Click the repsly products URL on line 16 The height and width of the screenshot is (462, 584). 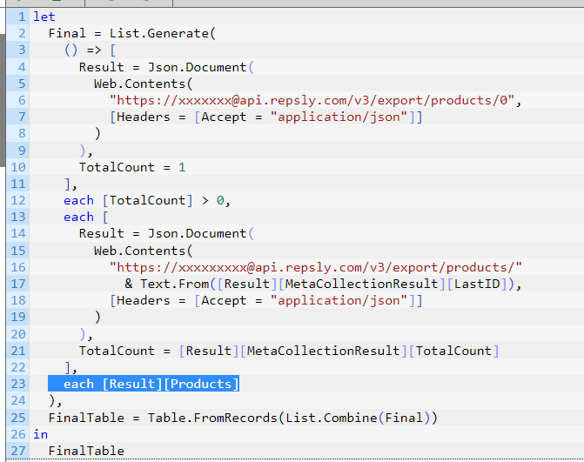pos(316,267)
